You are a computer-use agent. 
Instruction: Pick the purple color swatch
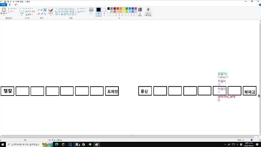(136, 8)
